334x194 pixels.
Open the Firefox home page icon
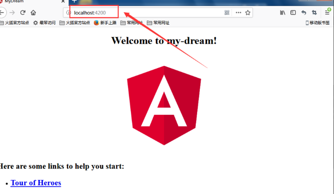[x=33, y=13]
